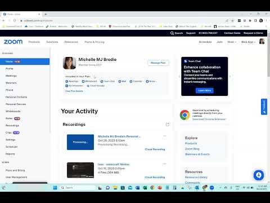Open the Windows Start menu

55,188
